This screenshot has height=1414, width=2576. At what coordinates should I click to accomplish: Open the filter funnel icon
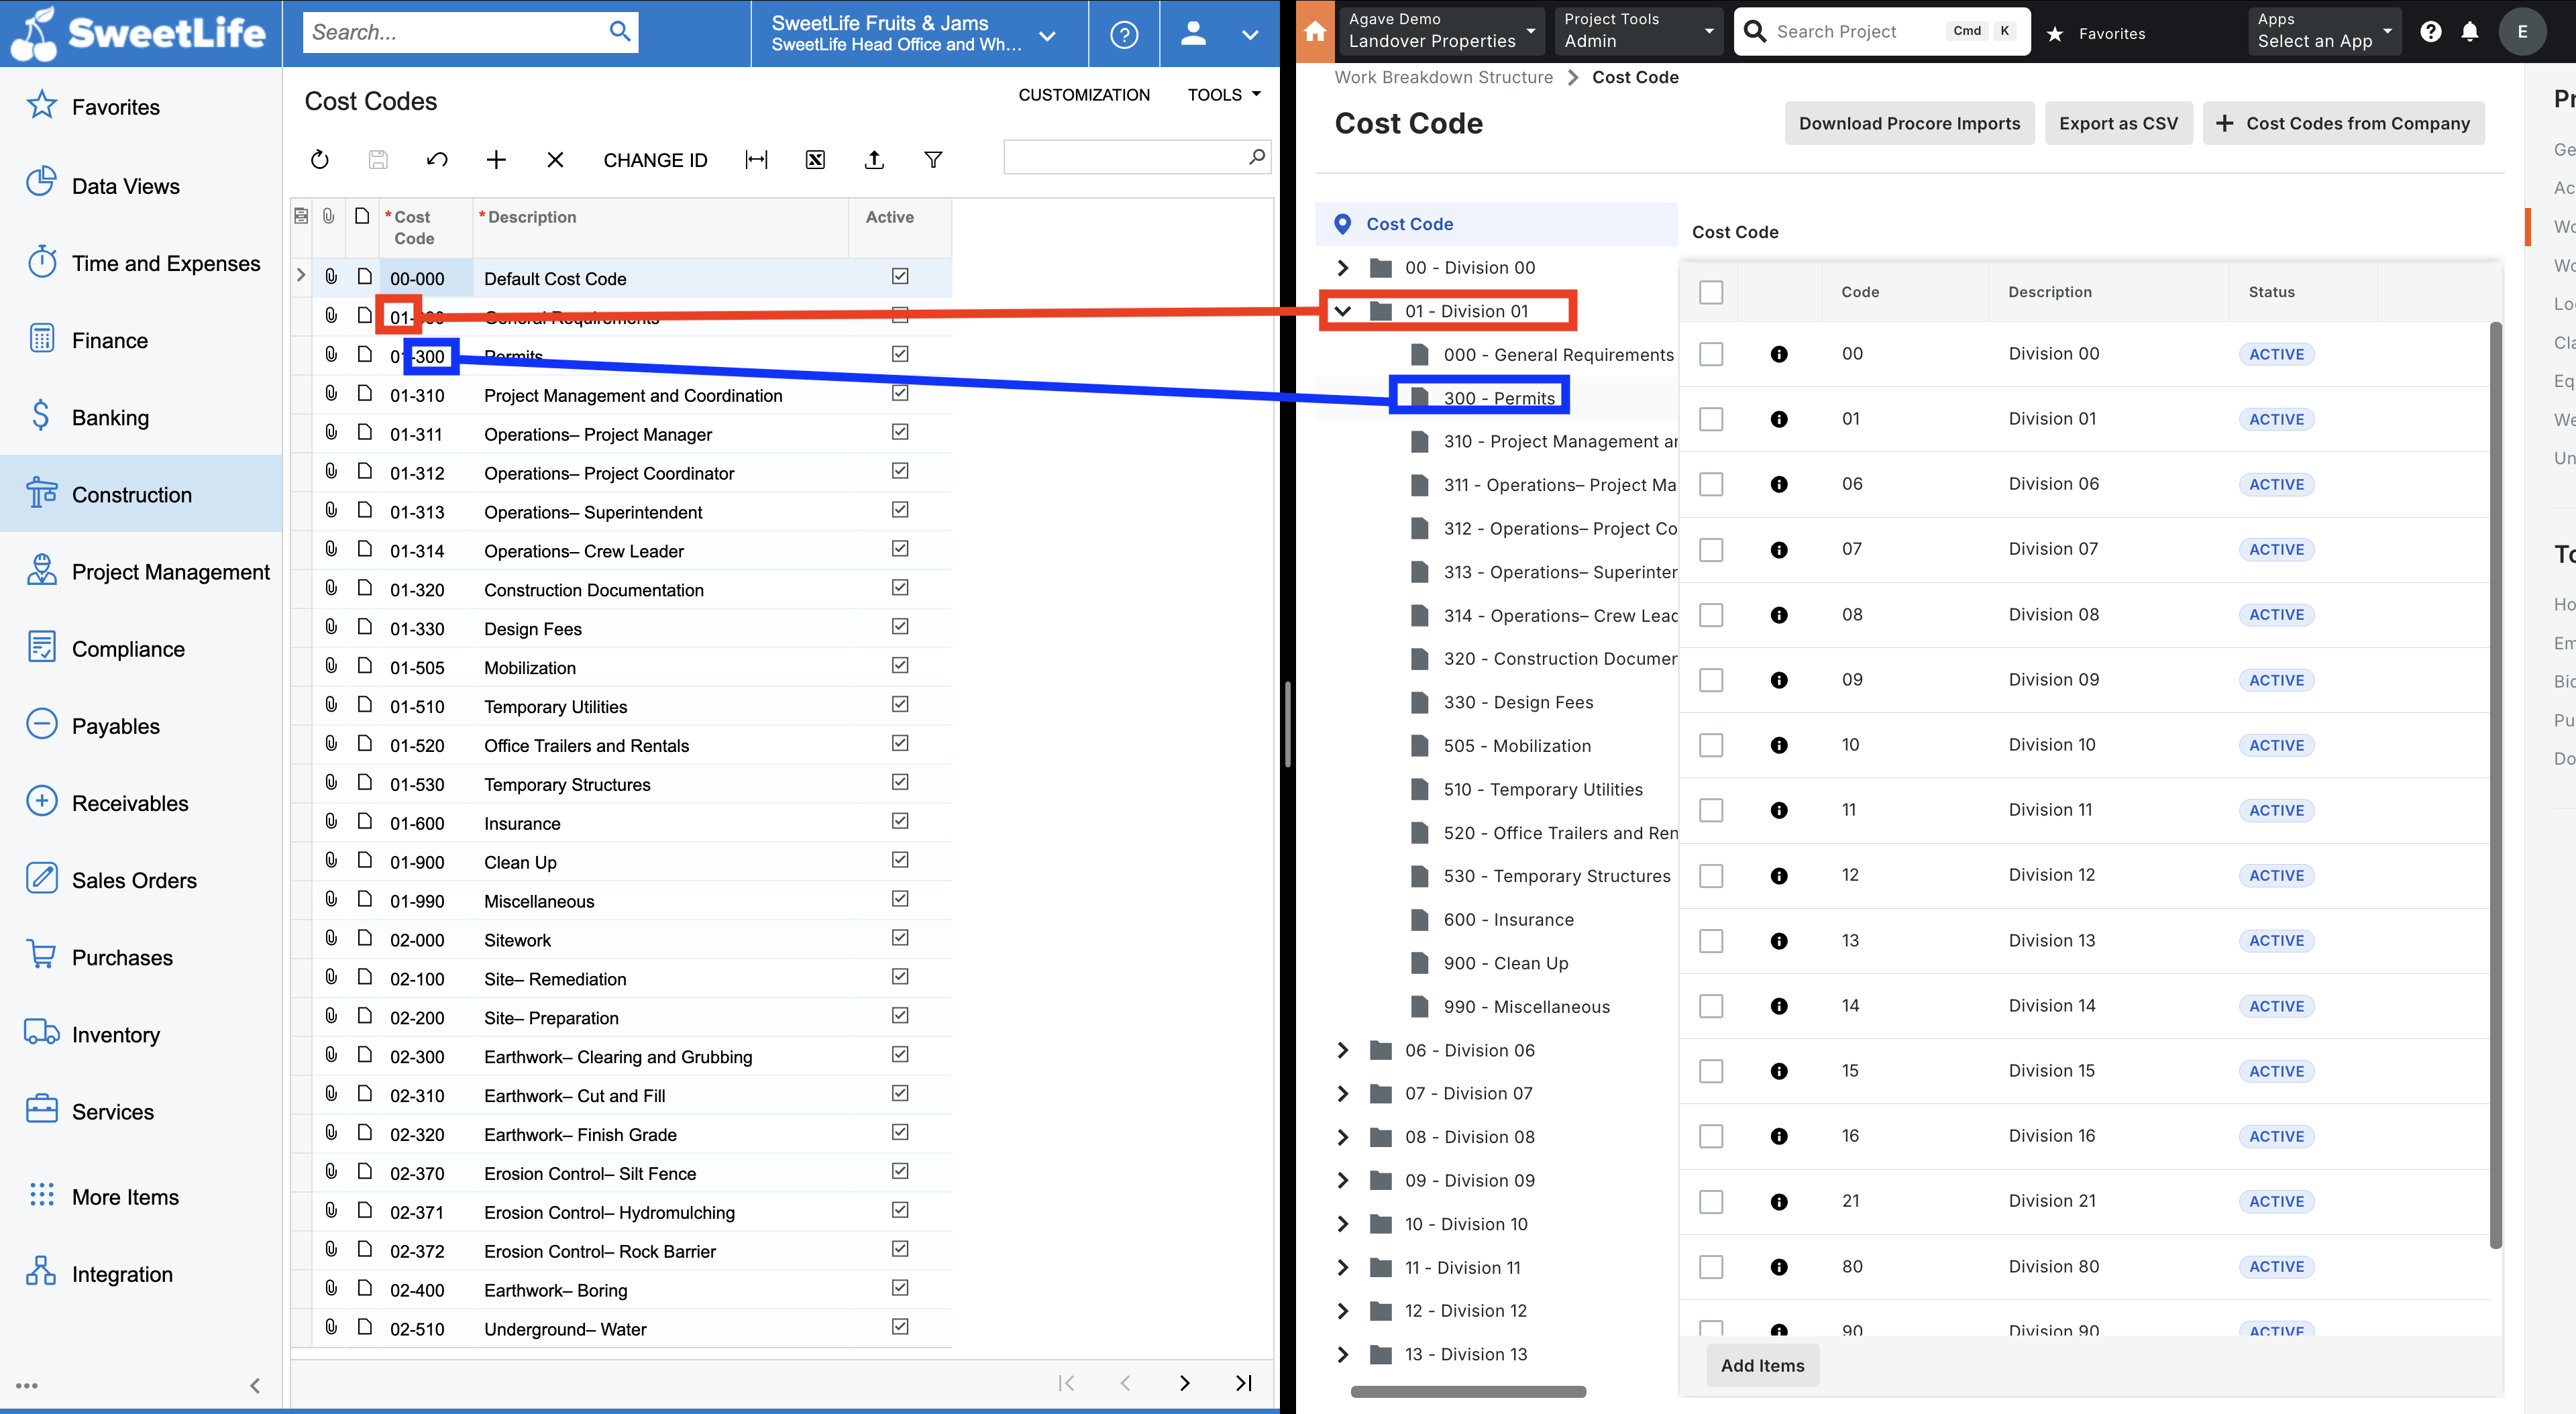pyautogui.click(x=933, y=160)
